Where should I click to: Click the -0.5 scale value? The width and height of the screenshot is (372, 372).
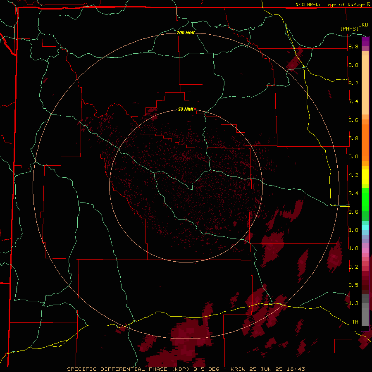[352, 285]
